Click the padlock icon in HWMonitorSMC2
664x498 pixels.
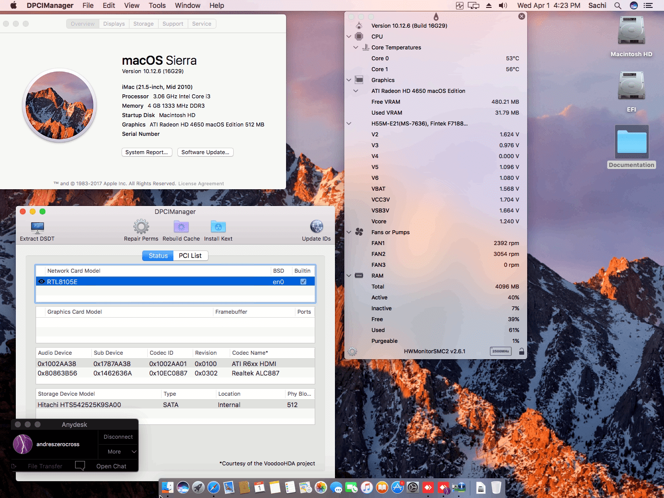(520, 351)
